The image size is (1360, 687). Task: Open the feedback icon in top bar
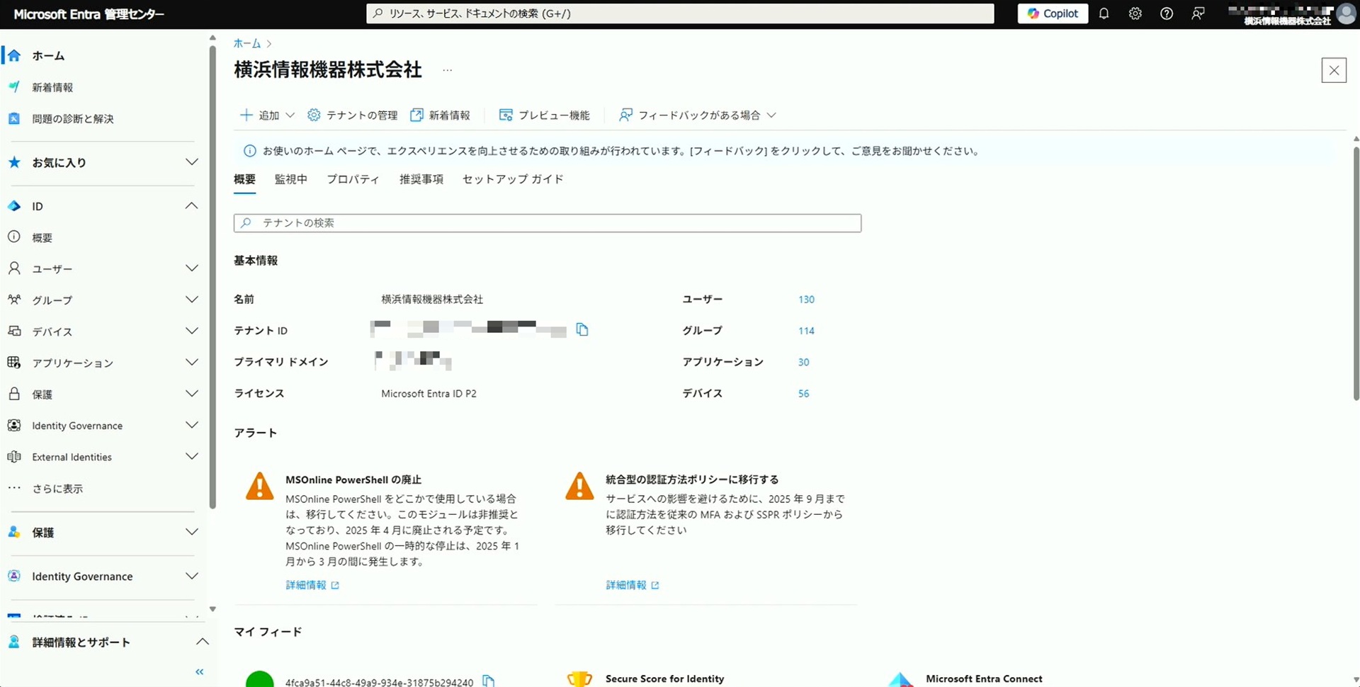pos(1198,13)
